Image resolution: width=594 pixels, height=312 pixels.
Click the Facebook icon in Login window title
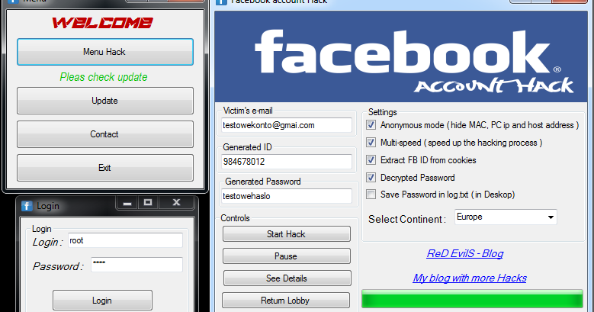point(27,206)
